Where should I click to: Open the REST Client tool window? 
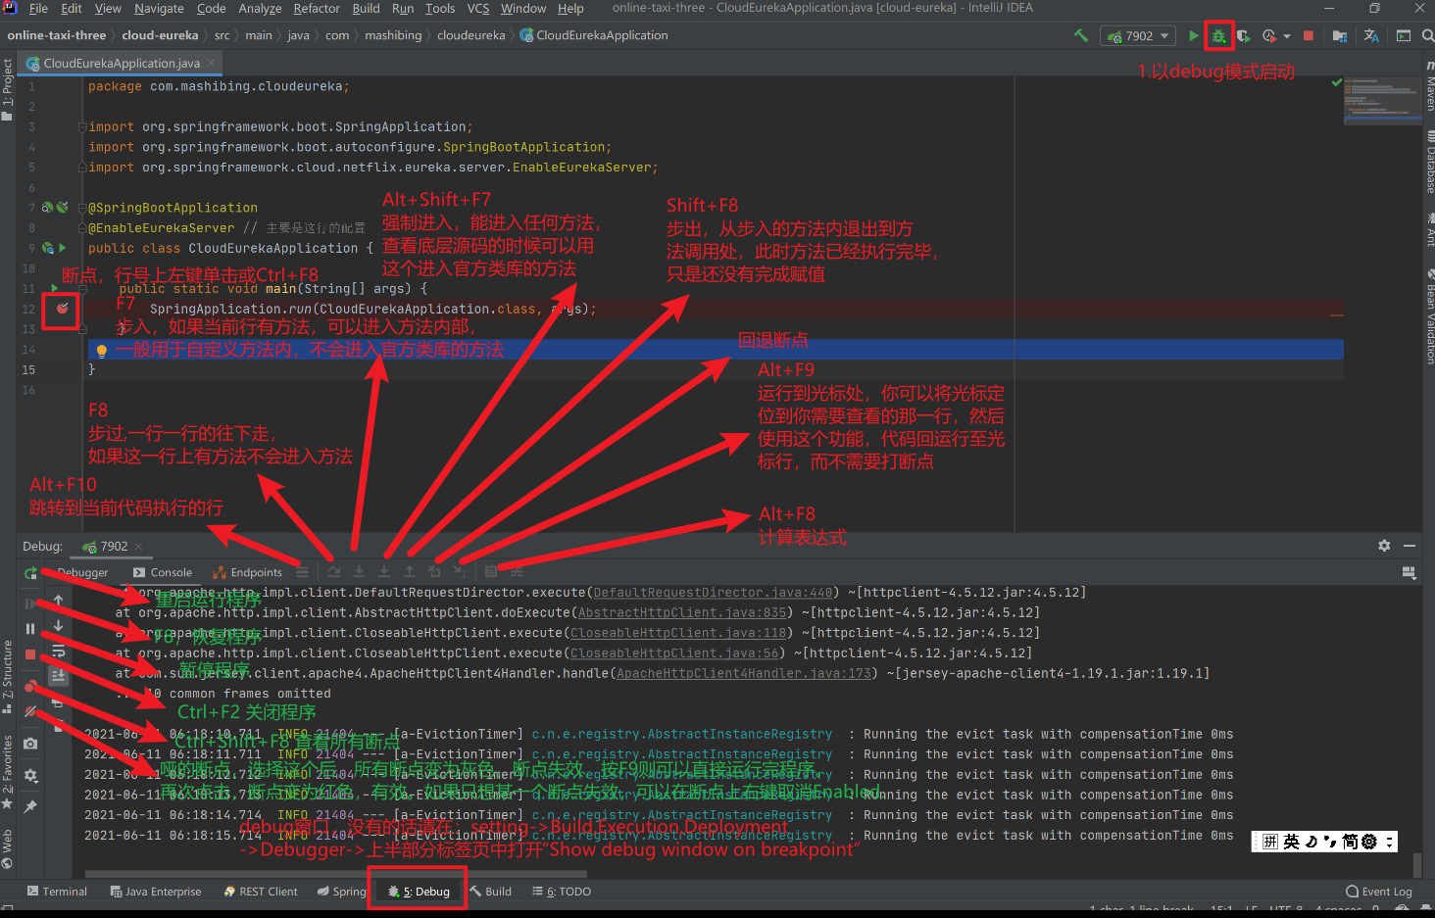261,892
